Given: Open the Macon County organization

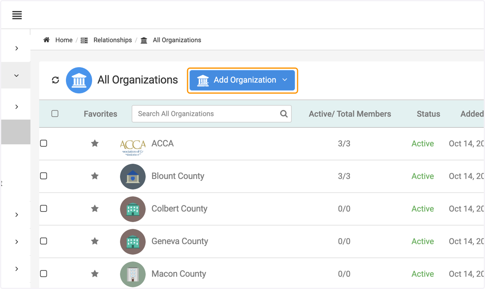Looking at the screenshot, I should tap(179, 274).
